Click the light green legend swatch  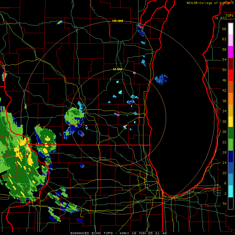click(231, 144)
